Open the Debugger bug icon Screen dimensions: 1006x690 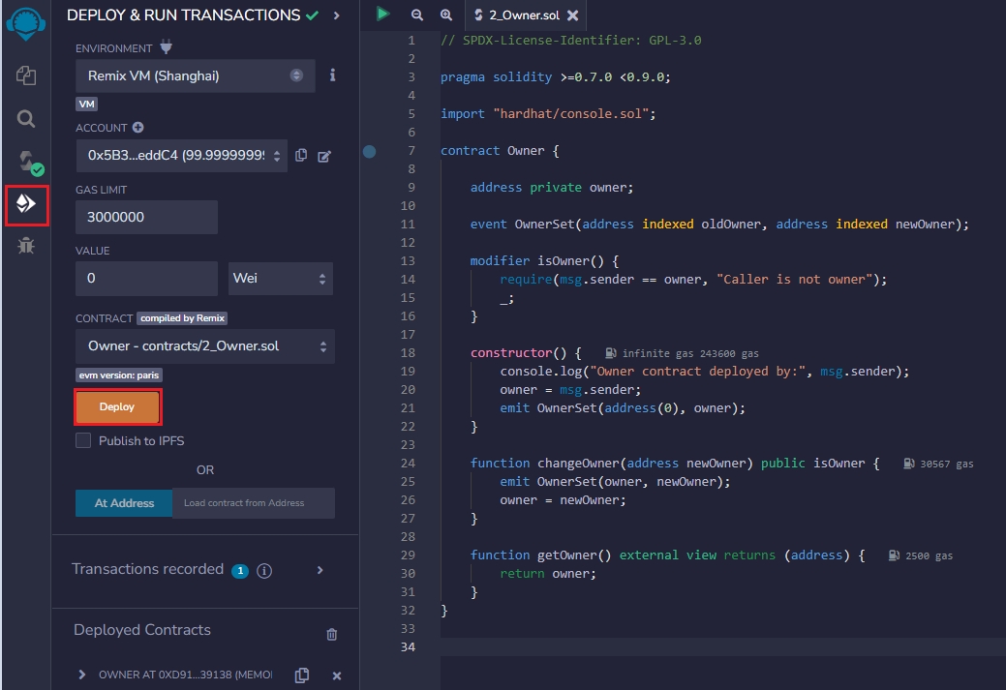point(26,246)
